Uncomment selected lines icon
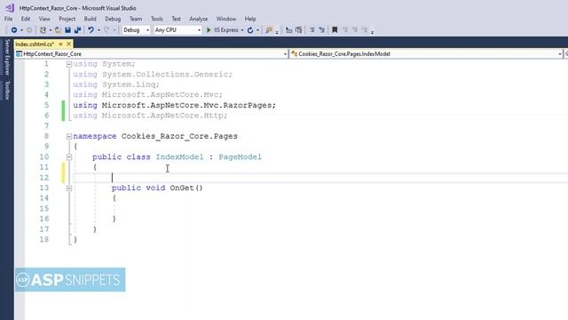This screenshot has width=568, height=320. coord(321,30)
